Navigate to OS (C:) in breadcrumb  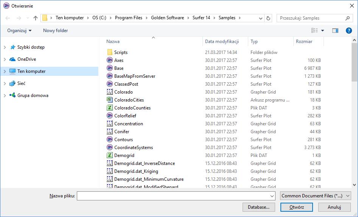click(99, 18)
